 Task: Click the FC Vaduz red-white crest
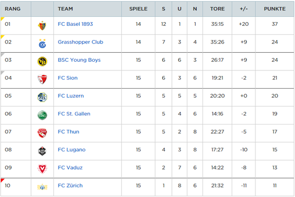(43, 169)
